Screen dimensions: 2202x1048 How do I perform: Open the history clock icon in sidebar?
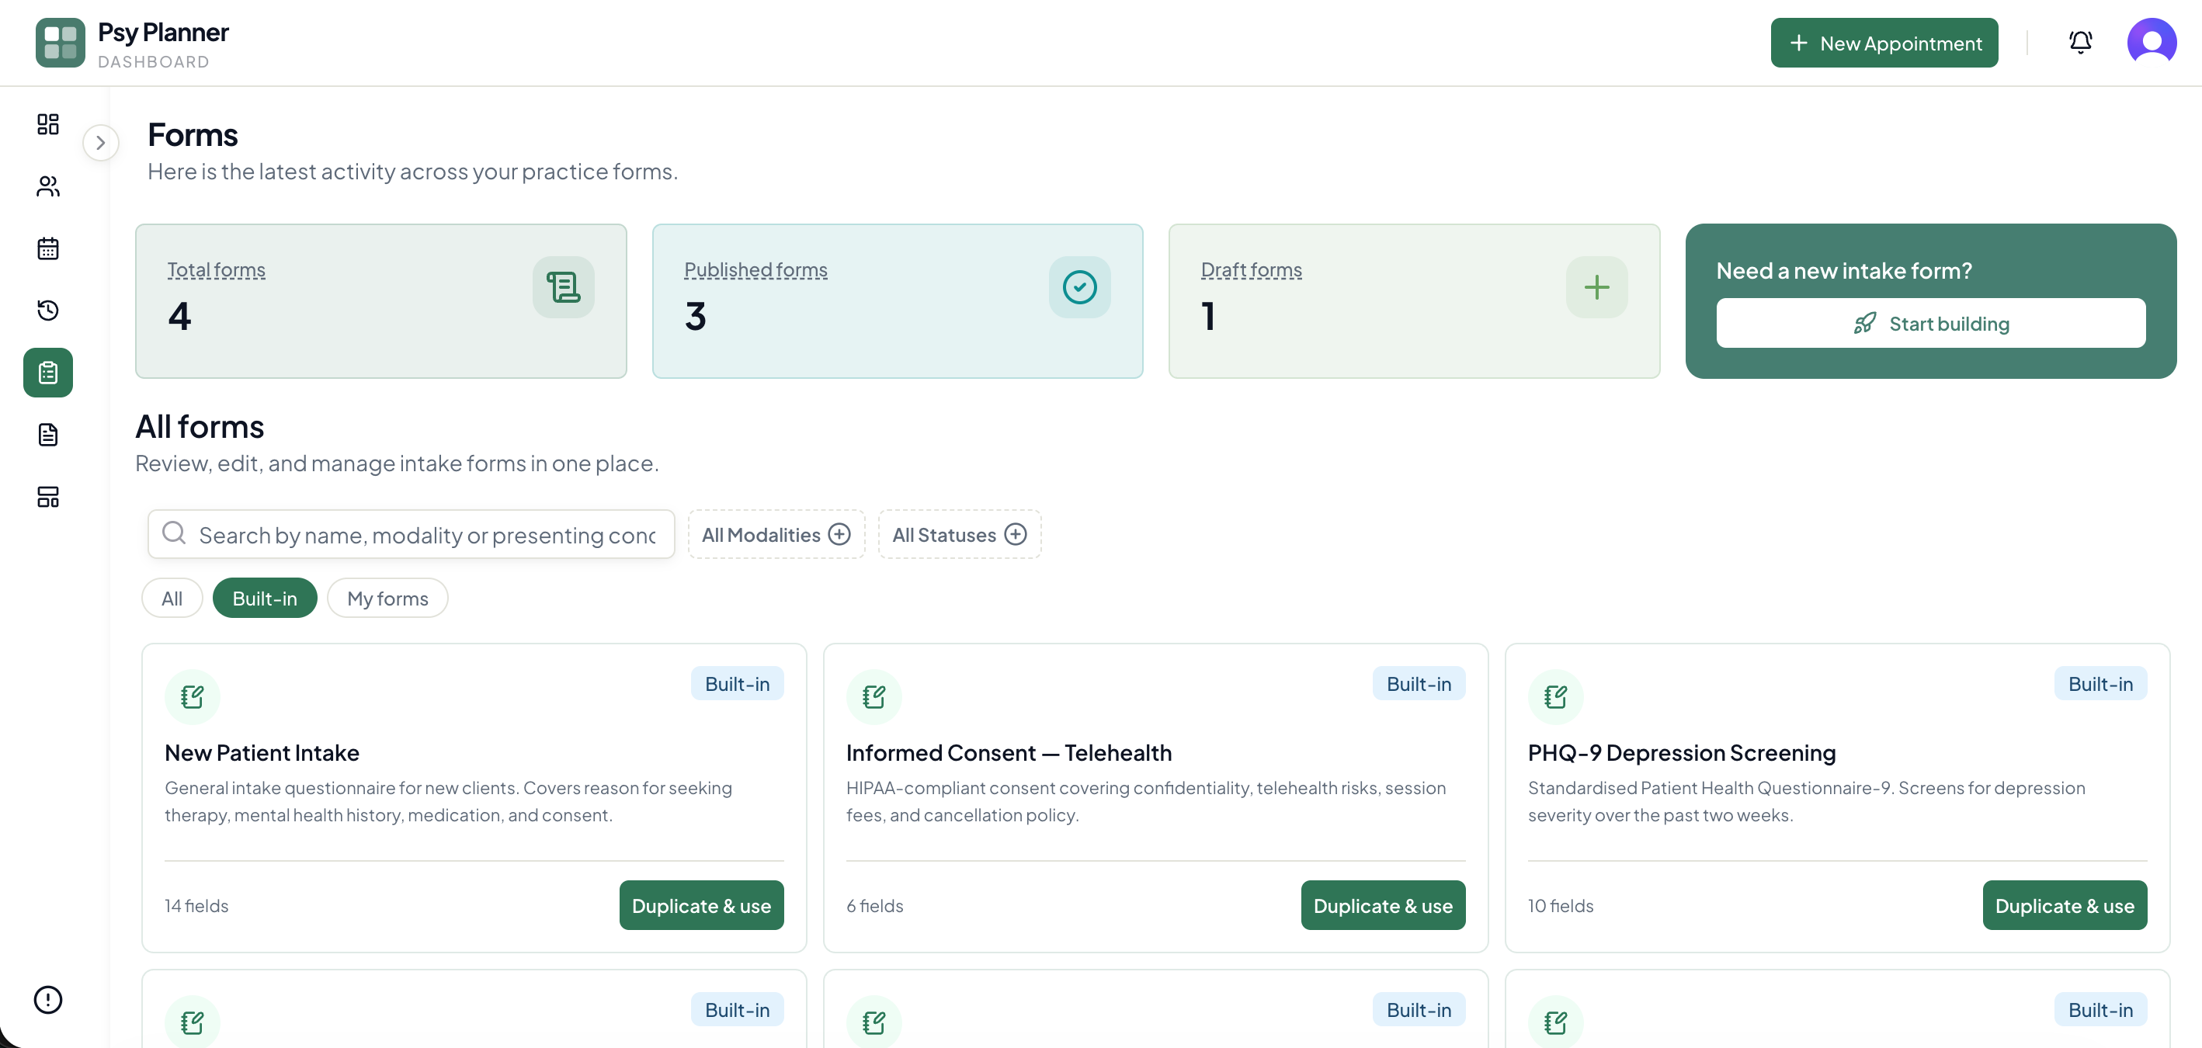coord(48,311)
